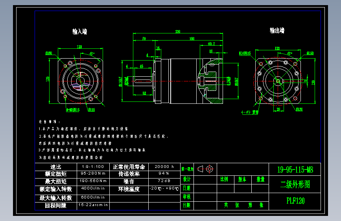The image size is (341, 221).
Task: Select the 环境温度 label cell
Action: (x=129, y=189)
